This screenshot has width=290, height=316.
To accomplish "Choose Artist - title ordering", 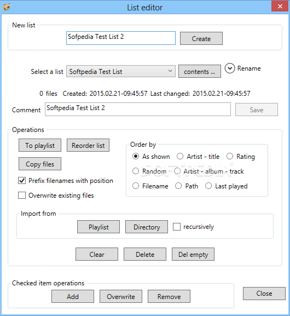I will click(x=180, y=156).
